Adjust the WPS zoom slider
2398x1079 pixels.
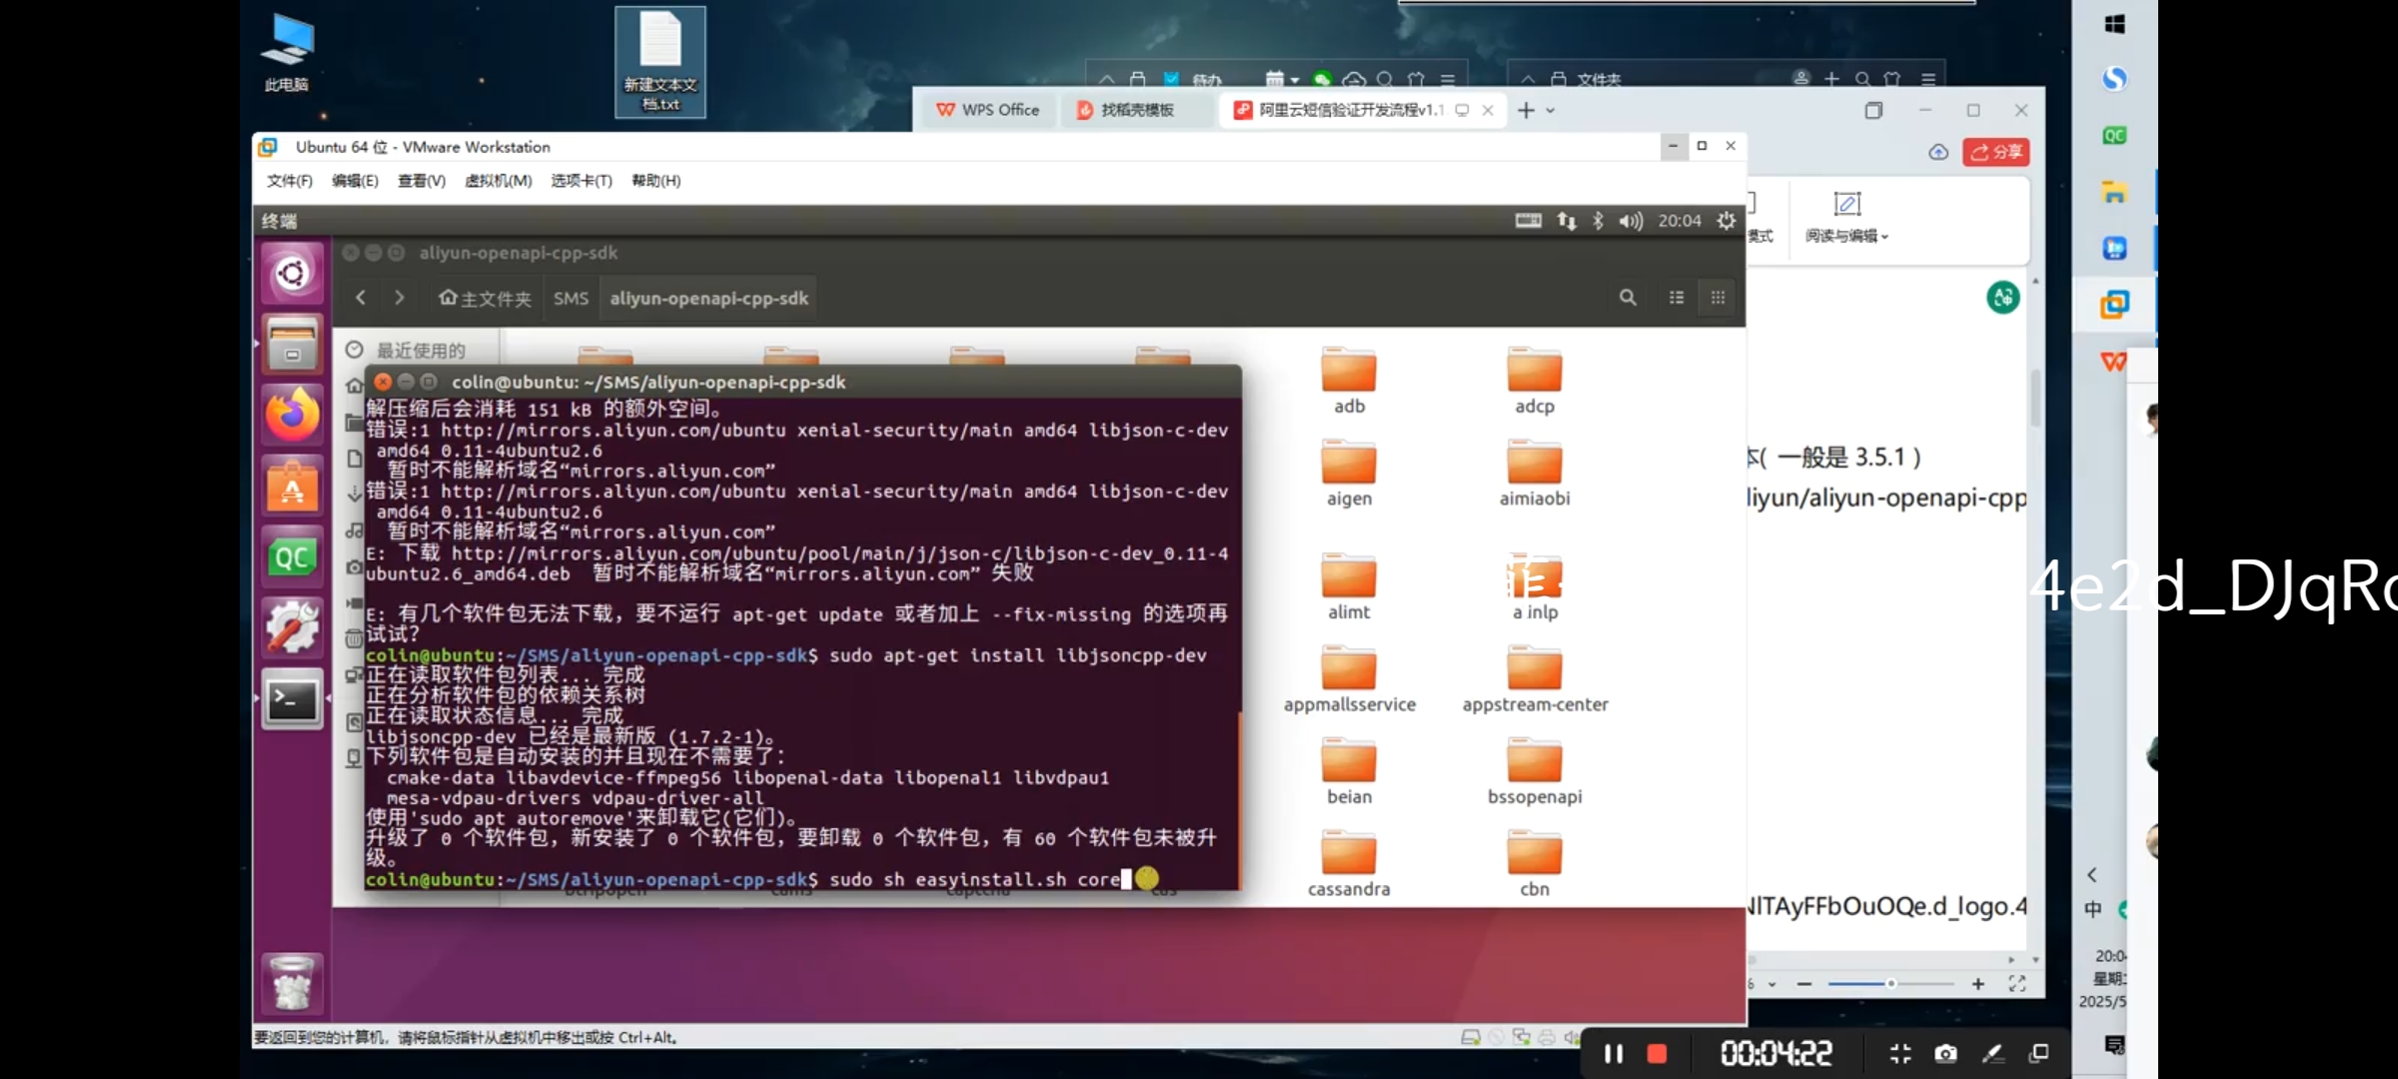1890,984
